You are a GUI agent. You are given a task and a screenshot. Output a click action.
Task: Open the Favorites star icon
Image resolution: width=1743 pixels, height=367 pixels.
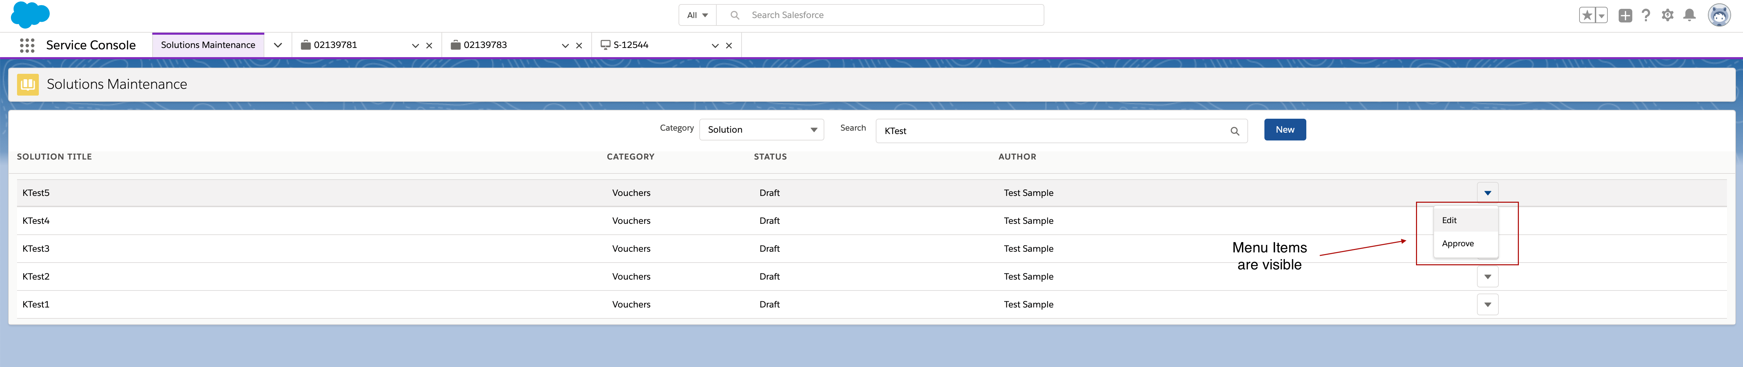[x=1587, y=16]
